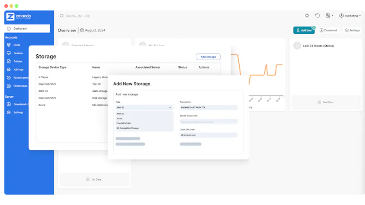Click the Download button in header
The image size is (365, 205).
coord(328,30)
